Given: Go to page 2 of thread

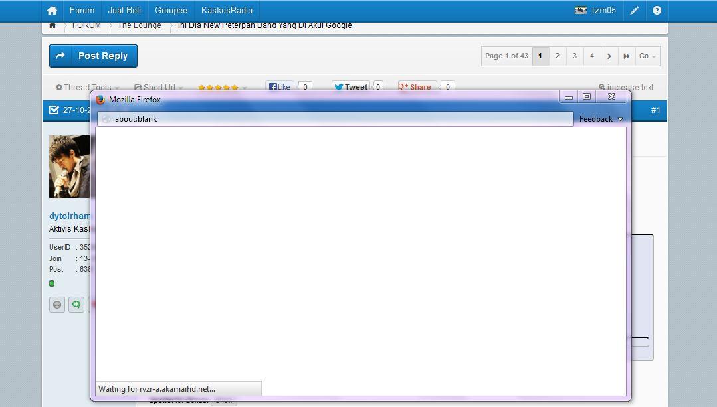Looking at the screenshot, I should click(558, 56).
